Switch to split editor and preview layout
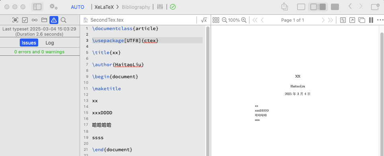 pos(318,7)
